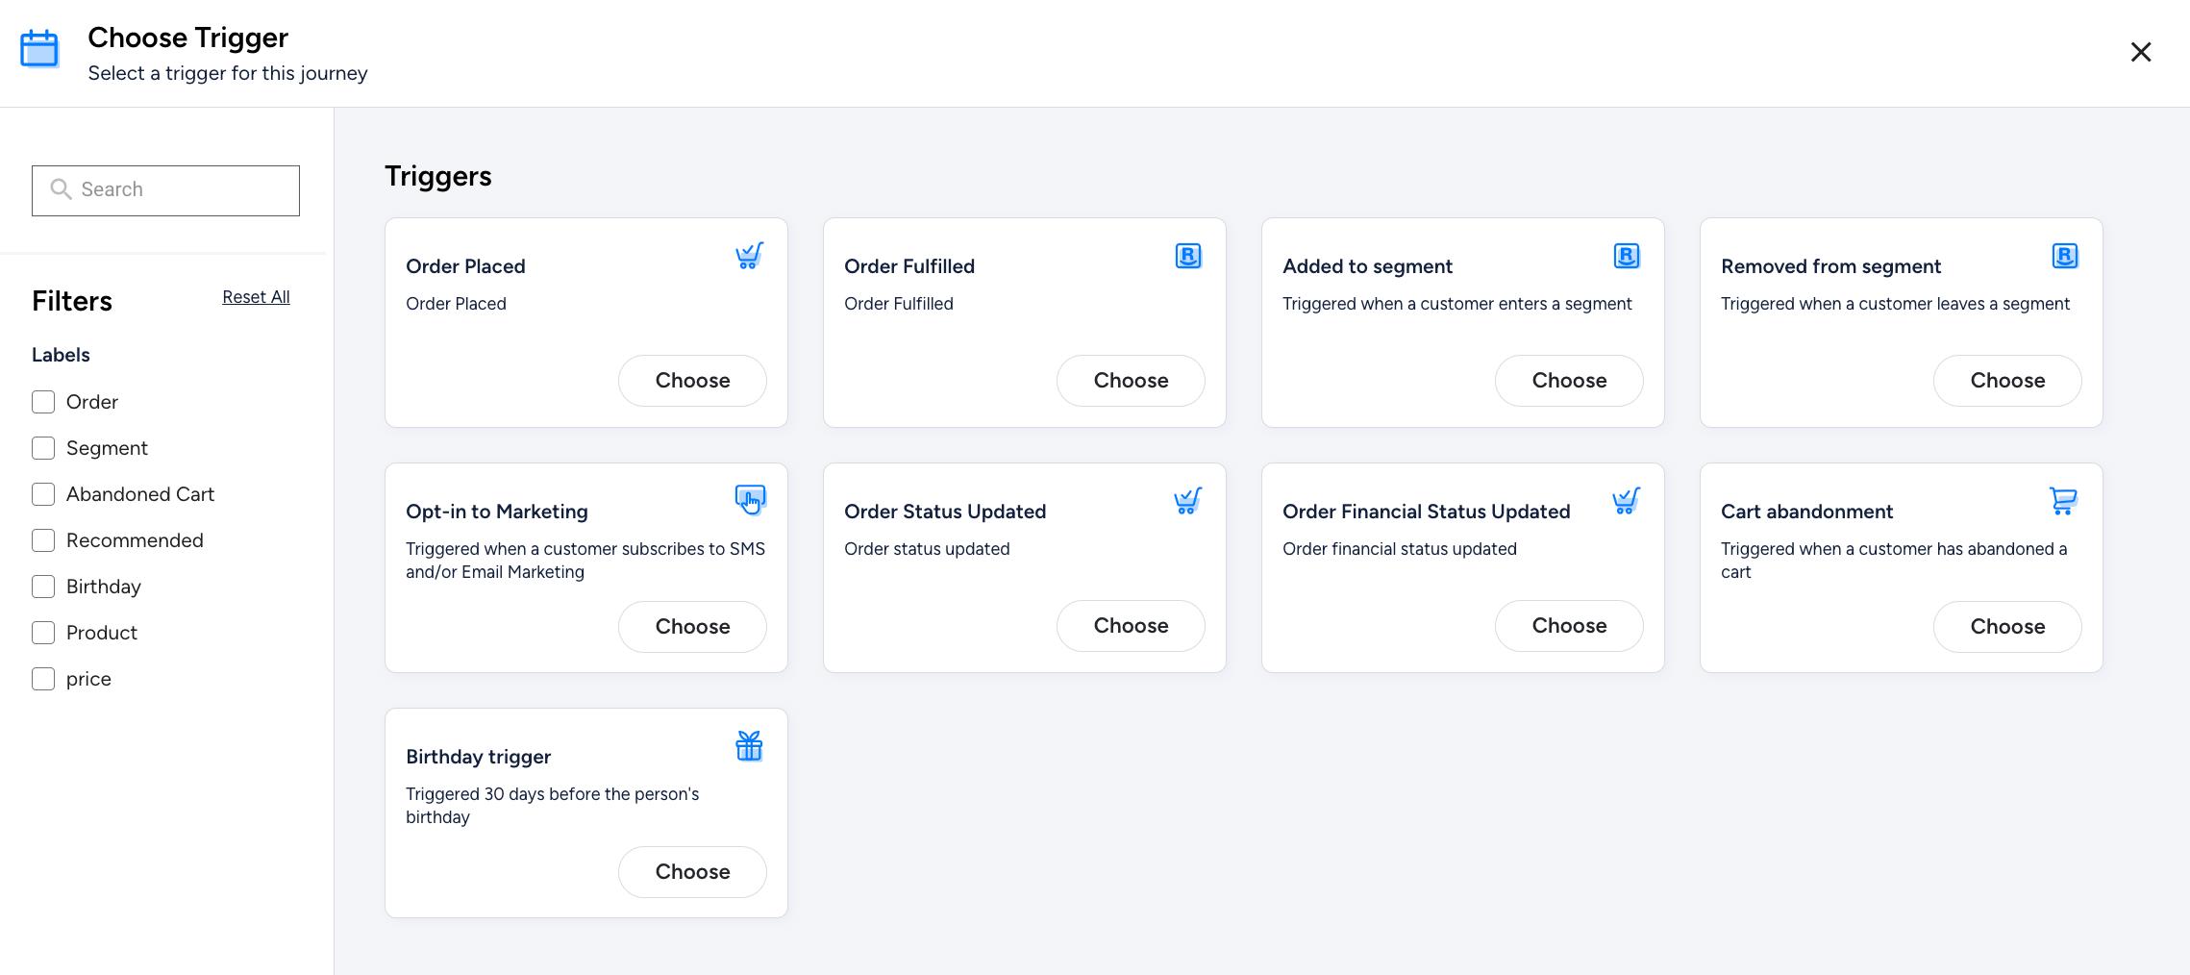Select the price label checkbox
The height and width of the screenshot is (975, 2190).
point(43,679)
